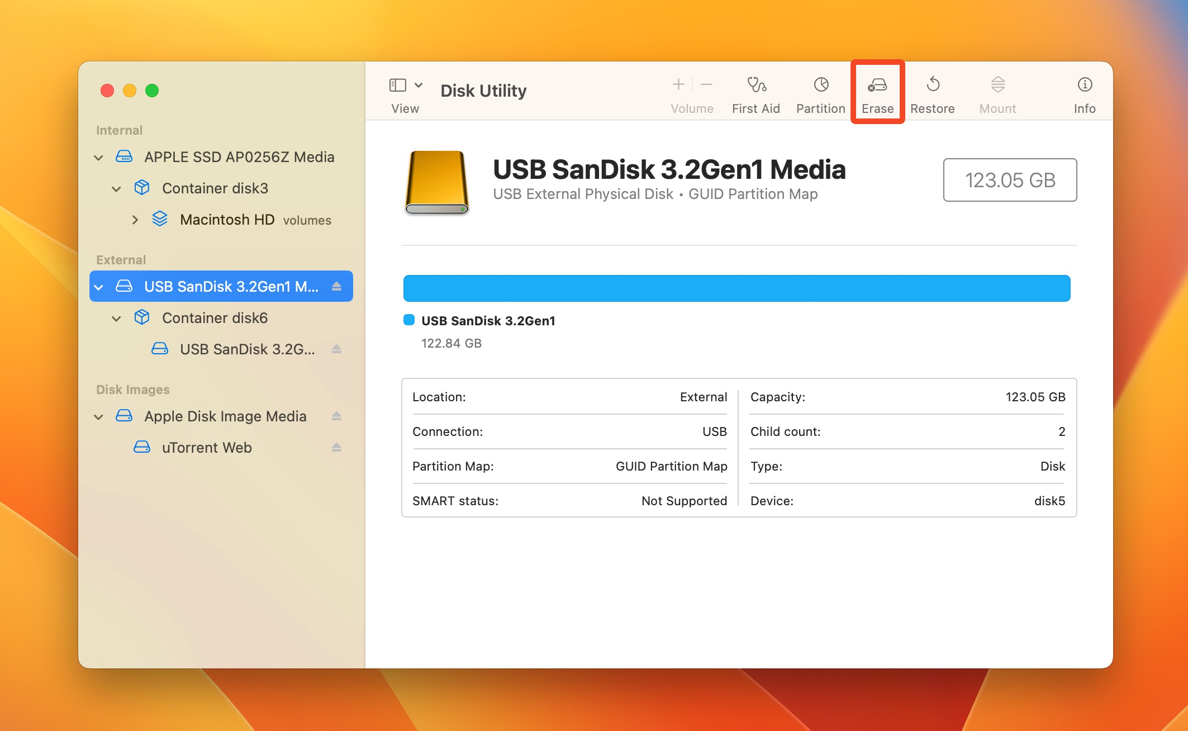This screenshot has width=1188, height=731.
Task: Select the First Aid tool
Action: point(756,93)
